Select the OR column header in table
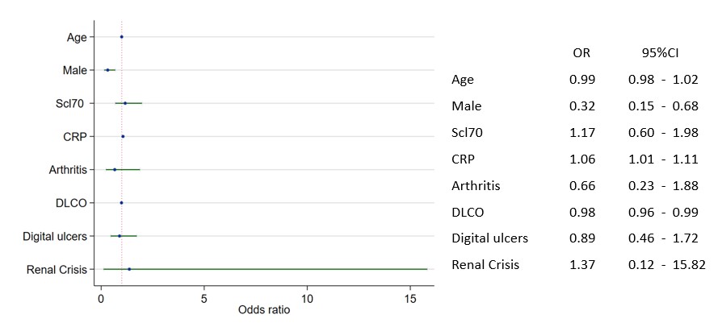Viewport: 722px width, 323px height. pos(581,54)
